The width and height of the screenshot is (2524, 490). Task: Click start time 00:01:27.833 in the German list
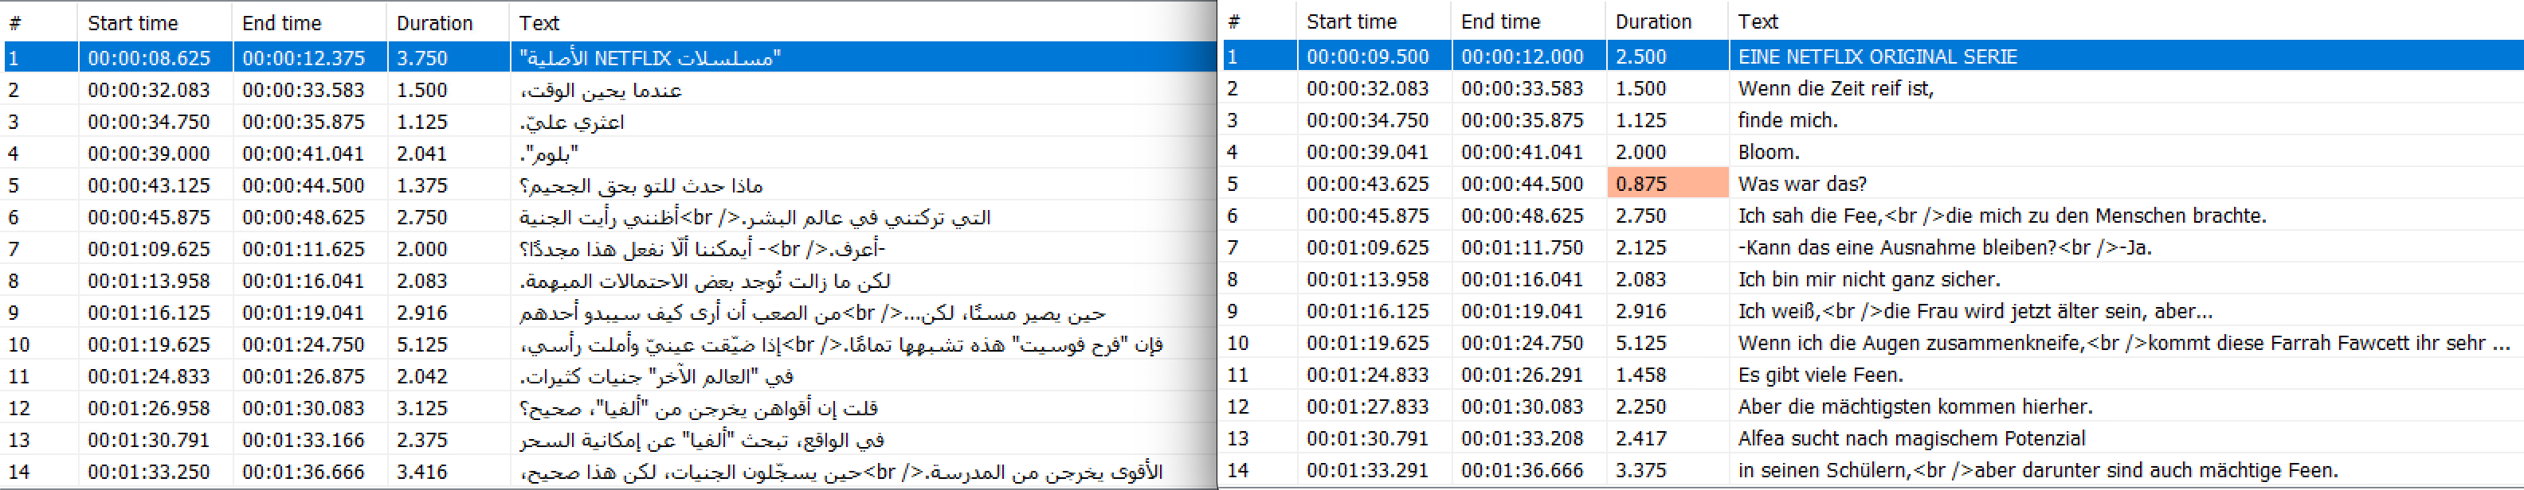click(1367, 406)
